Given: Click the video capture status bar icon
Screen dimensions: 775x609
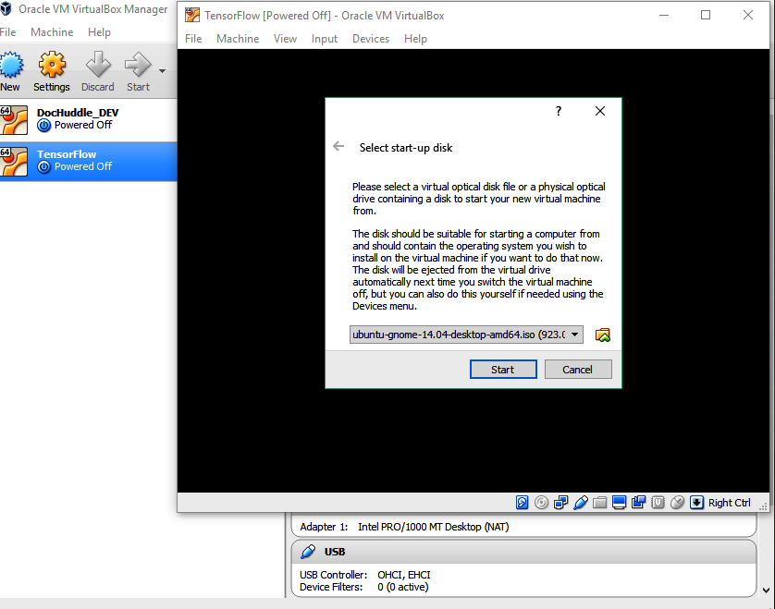Looking at the screenshot, I should (638, 503).
